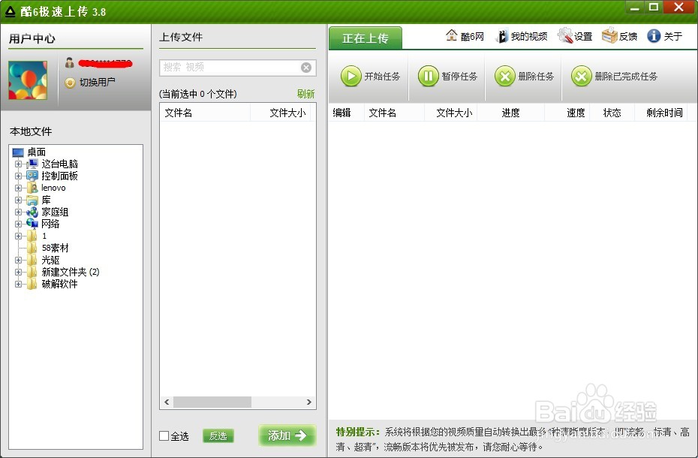The height and width of the screenshot is (458, 698).
Task: Click the horizontal scrollbar thumb in file list
Action: tap(212, 402)
